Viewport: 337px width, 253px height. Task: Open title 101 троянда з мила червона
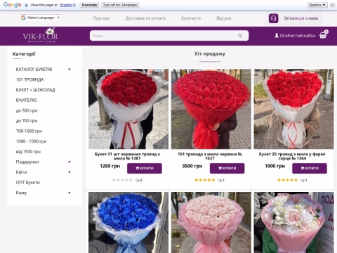tap(210, 156)
